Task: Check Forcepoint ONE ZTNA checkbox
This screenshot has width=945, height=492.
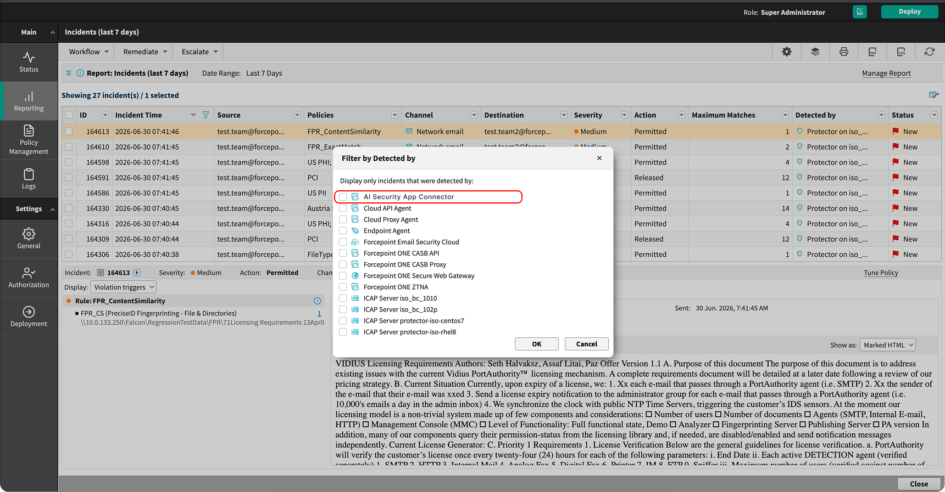Action: click(343, 287)
